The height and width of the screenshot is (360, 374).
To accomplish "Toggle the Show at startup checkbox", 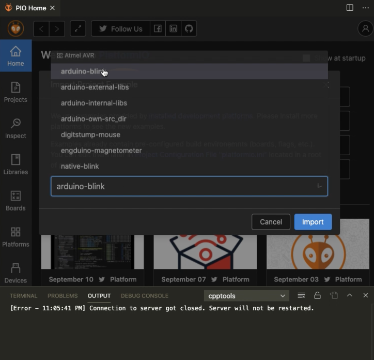I will click(x=306, y=58).
